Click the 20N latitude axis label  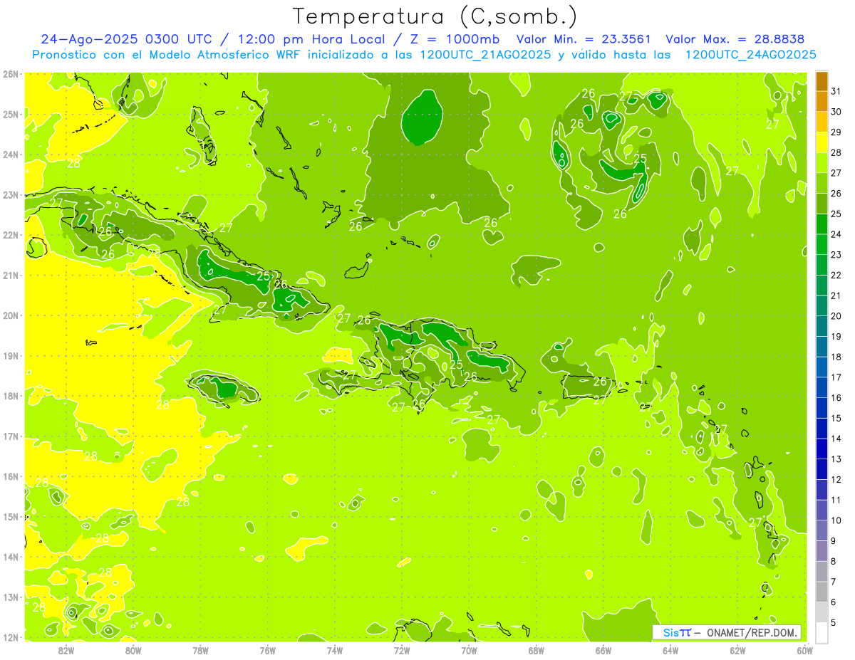tap(11, 315)
